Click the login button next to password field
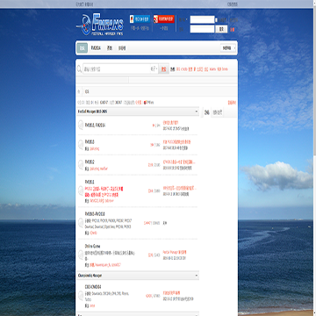316x316 pixels. [x=221, y=29]
